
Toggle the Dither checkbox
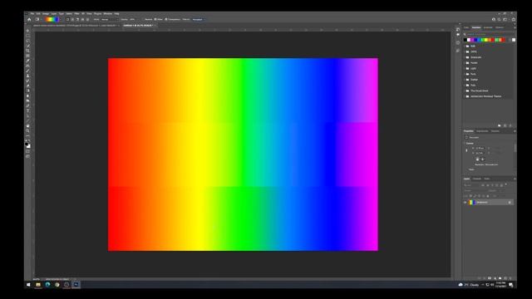[x=155, y=19]
